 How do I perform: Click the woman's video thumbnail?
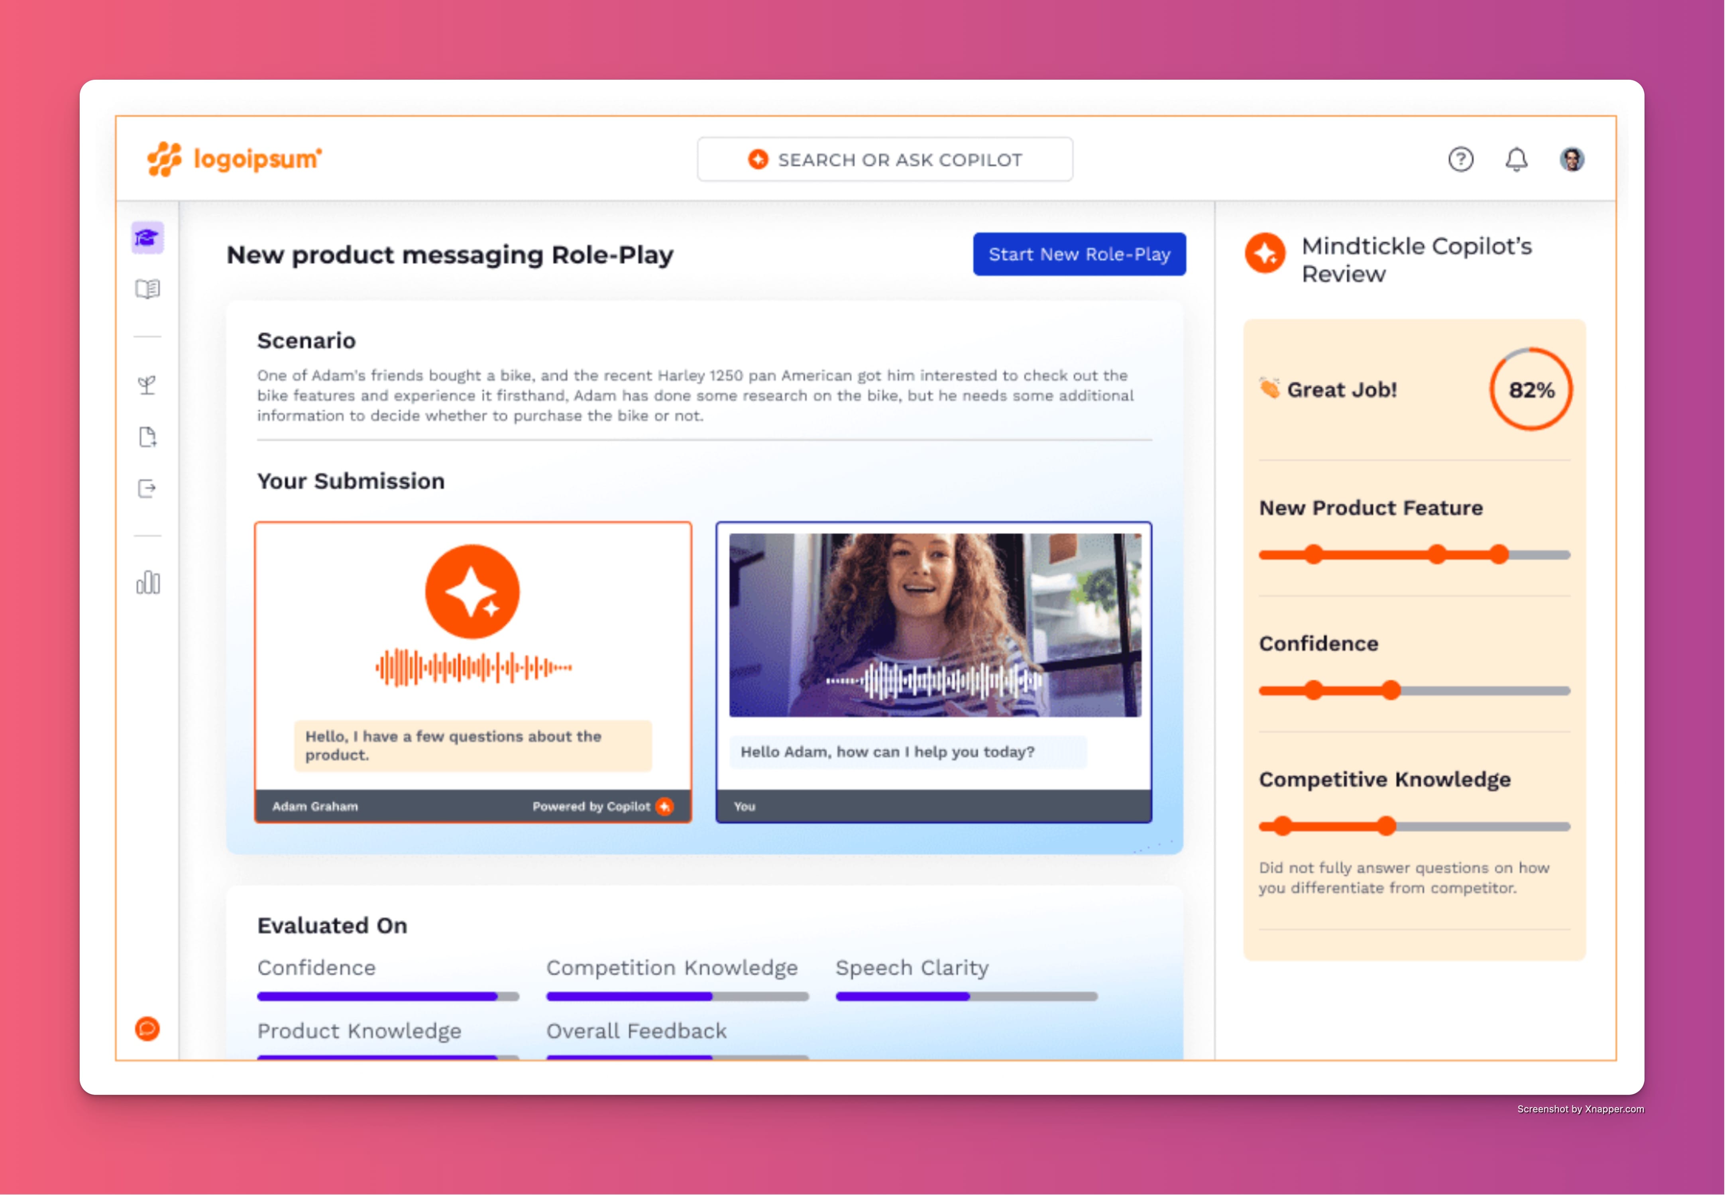[x=934, y=625]
